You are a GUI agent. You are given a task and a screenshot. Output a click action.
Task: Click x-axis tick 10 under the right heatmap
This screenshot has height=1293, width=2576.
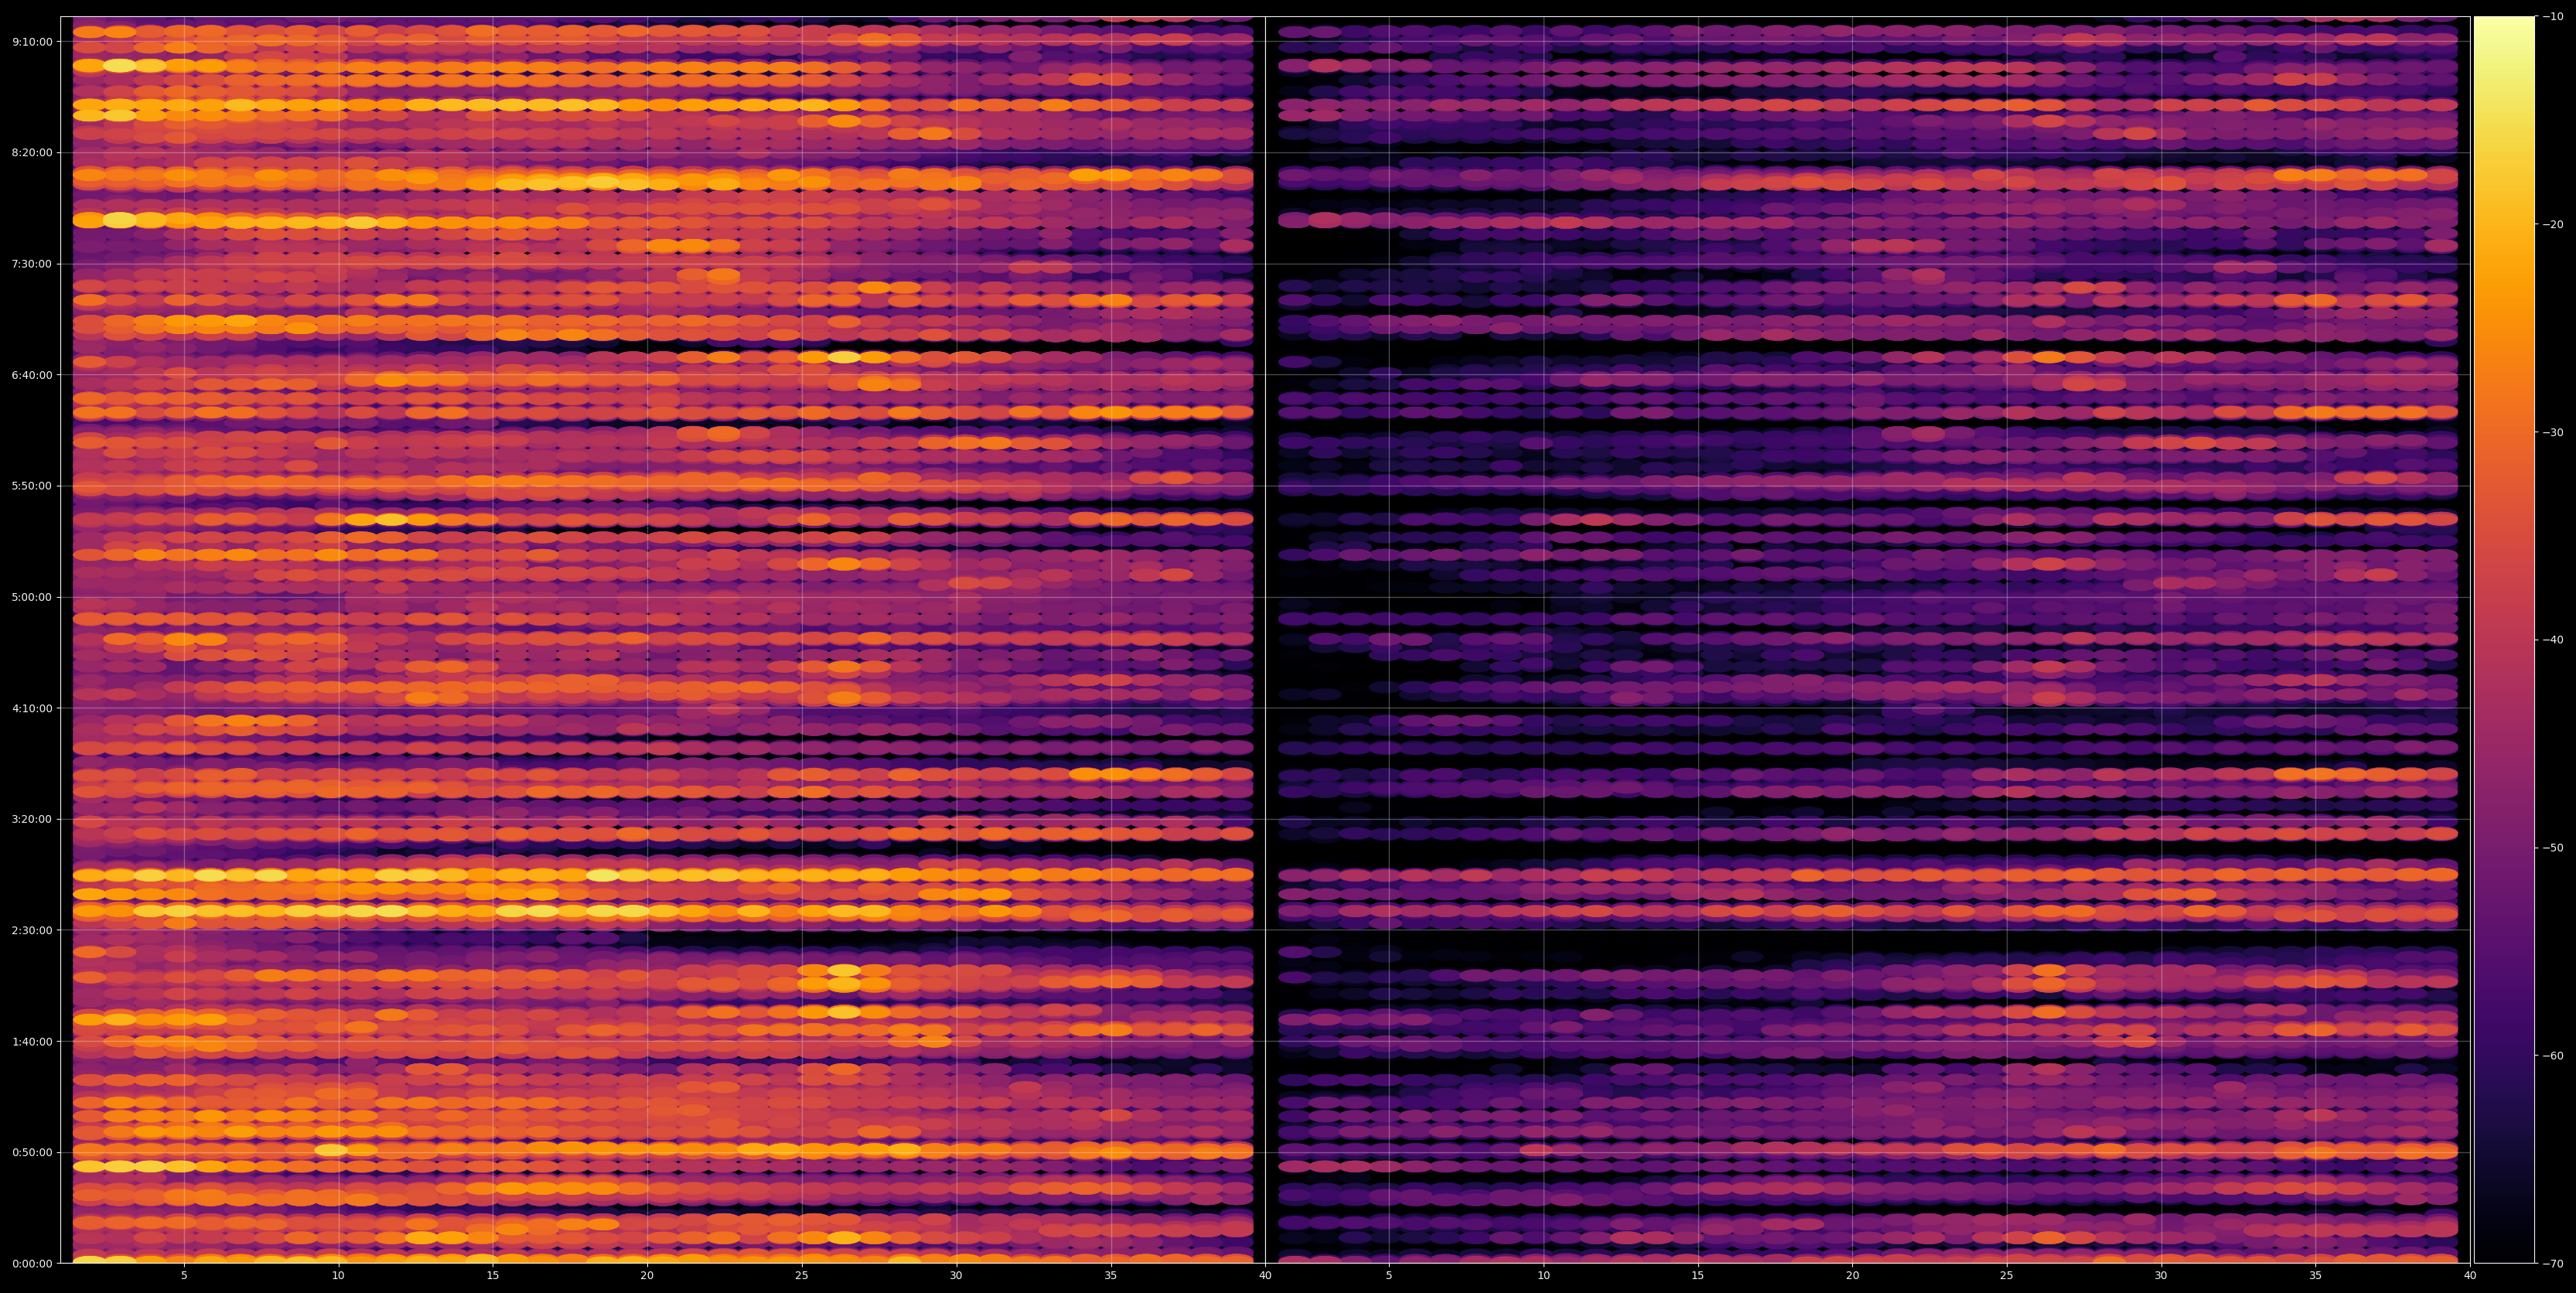(1543, 1276)
